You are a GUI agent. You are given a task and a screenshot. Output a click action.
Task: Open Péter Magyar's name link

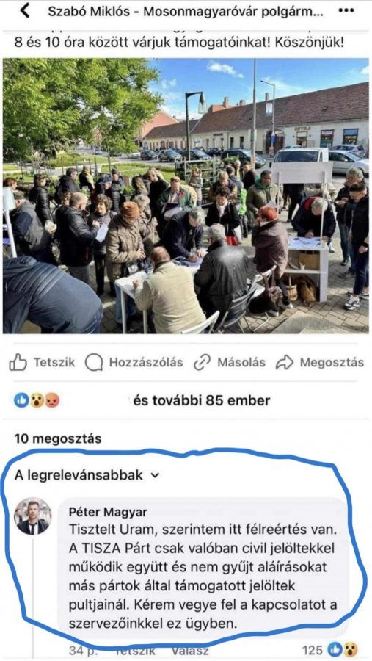click(109, 512)
